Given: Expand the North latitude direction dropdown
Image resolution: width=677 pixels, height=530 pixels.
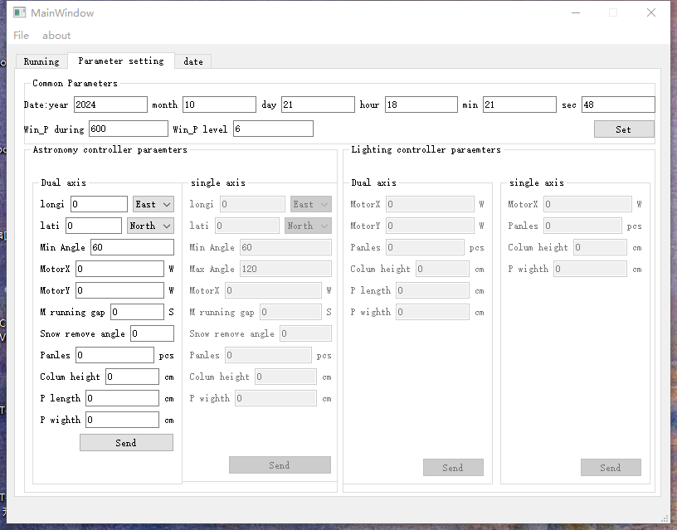Looking at the screenshot, I should click(x=150, y=226).
